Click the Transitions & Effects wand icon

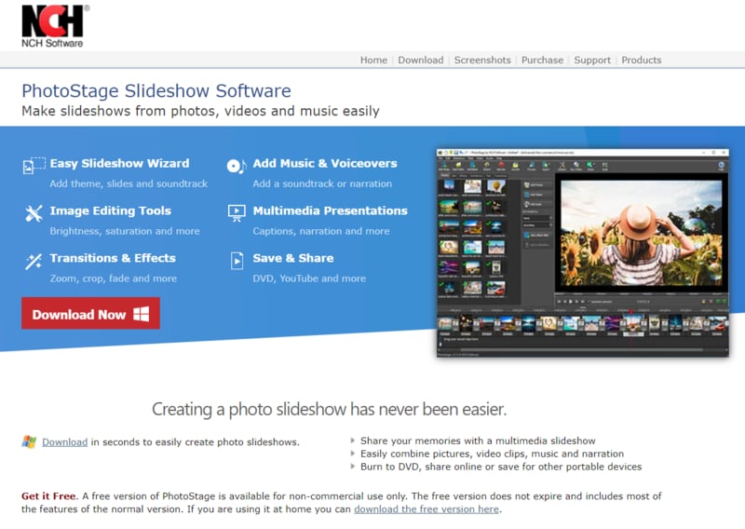pos(34,261)
